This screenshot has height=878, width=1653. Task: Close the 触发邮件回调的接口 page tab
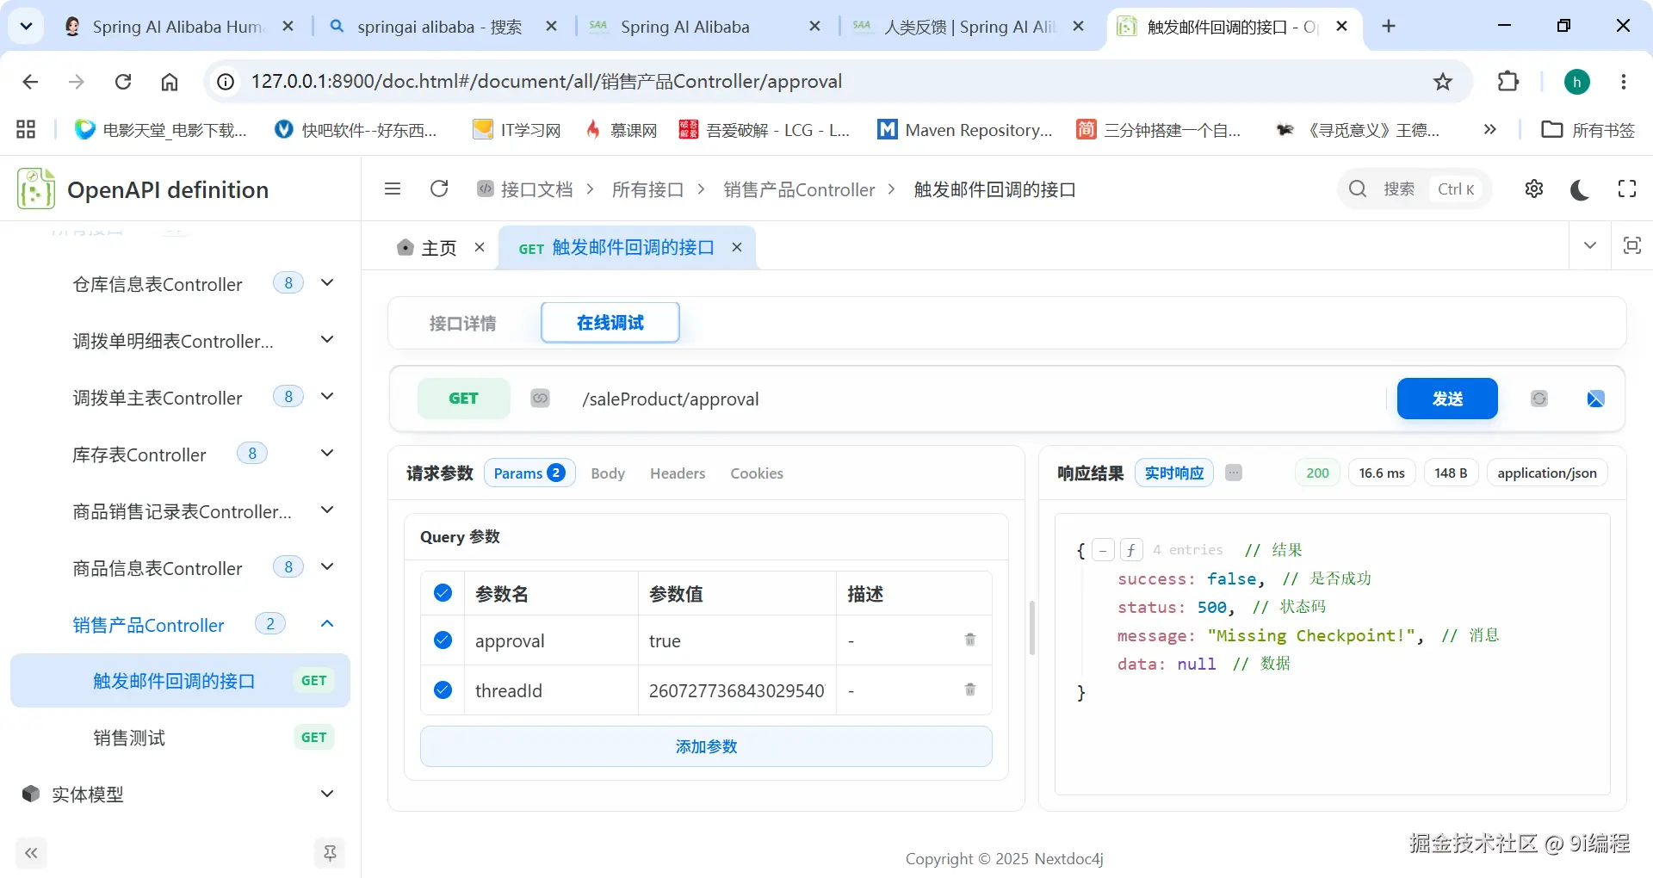click(x=737, y=248)
